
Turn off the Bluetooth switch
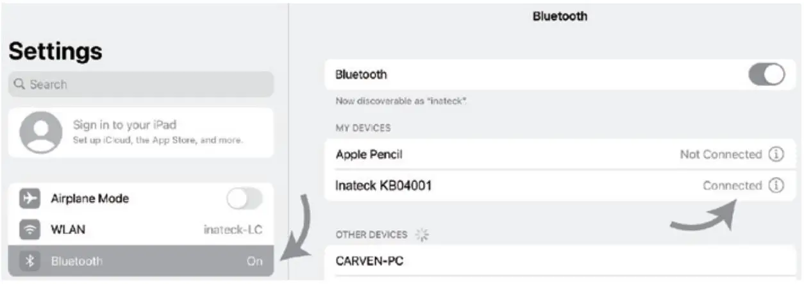point(766,74)
